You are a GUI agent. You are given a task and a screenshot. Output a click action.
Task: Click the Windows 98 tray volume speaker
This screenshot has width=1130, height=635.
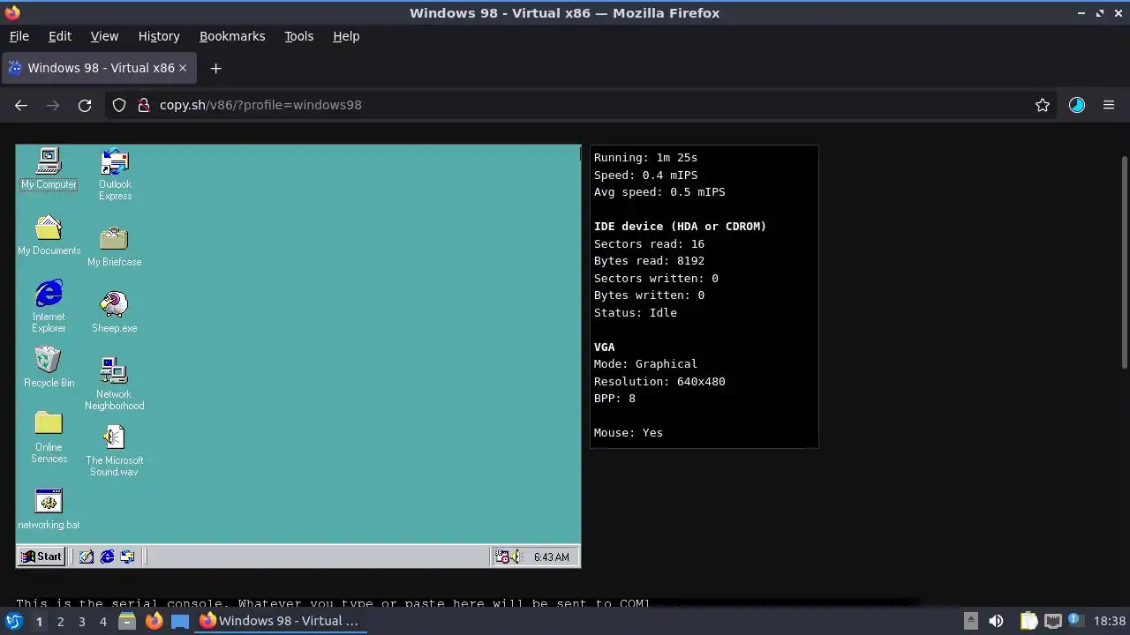tap(516, 557)
